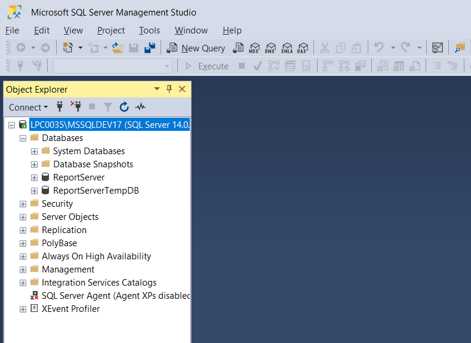Viewport: 471px width, 343px height.
Task: Open Analysis Services MDX Query icon
Action: (x=254, y=48)
